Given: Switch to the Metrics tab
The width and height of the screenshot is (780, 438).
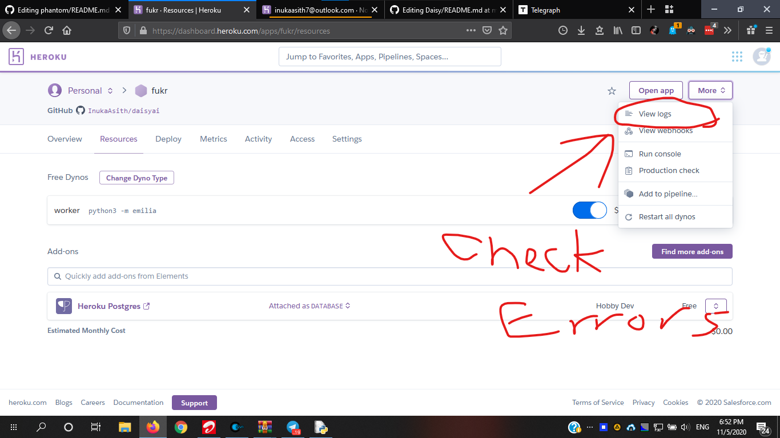Looking at the screenshot, I should click(x=214, y=139).
